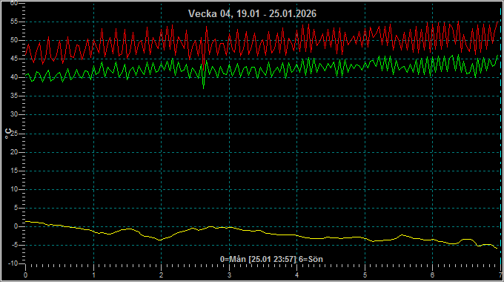Click the -5 label on the temperature axis

(x=15, y=245)
